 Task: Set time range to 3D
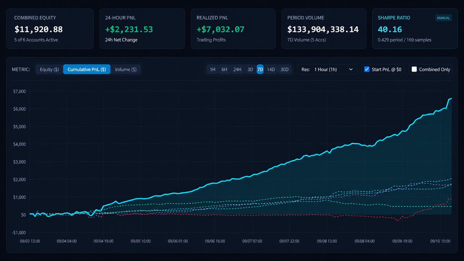tap(250, 70)
